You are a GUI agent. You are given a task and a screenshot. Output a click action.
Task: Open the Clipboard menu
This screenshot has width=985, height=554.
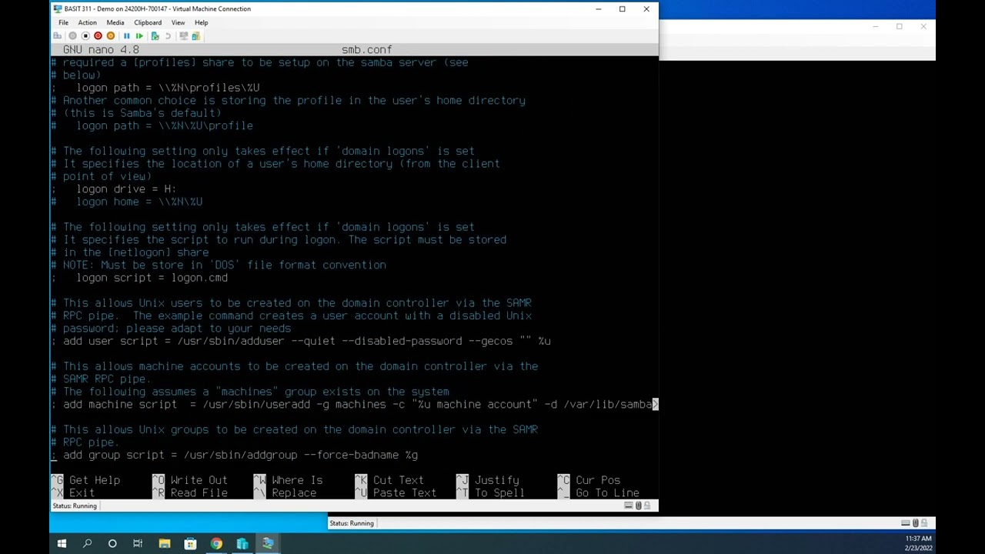tap(148, 22)
